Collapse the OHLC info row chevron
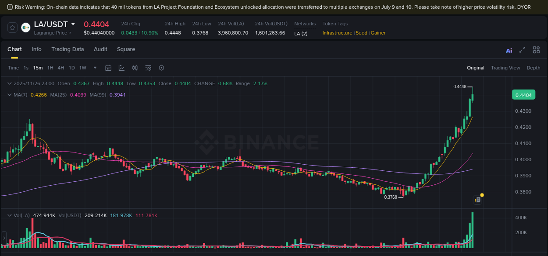The image size is (548, 256). 9,83
